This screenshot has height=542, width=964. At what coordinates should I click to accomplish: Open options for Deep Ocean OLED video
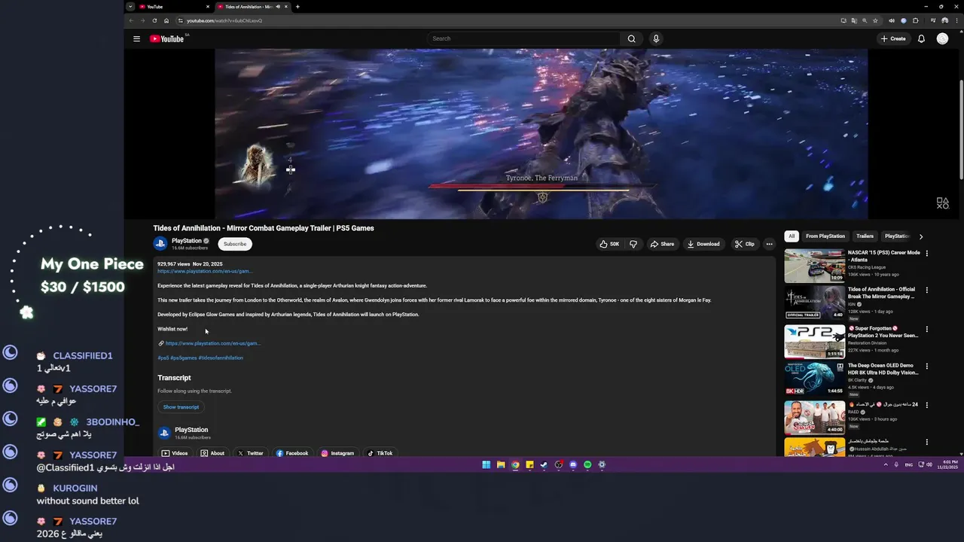pos(927,366)
